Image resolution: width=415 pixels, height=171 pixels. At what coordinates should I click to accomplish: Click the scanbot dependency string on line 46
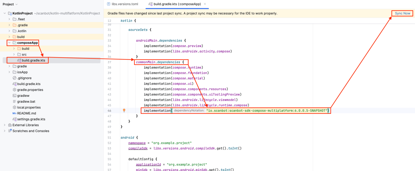[267, 111]
